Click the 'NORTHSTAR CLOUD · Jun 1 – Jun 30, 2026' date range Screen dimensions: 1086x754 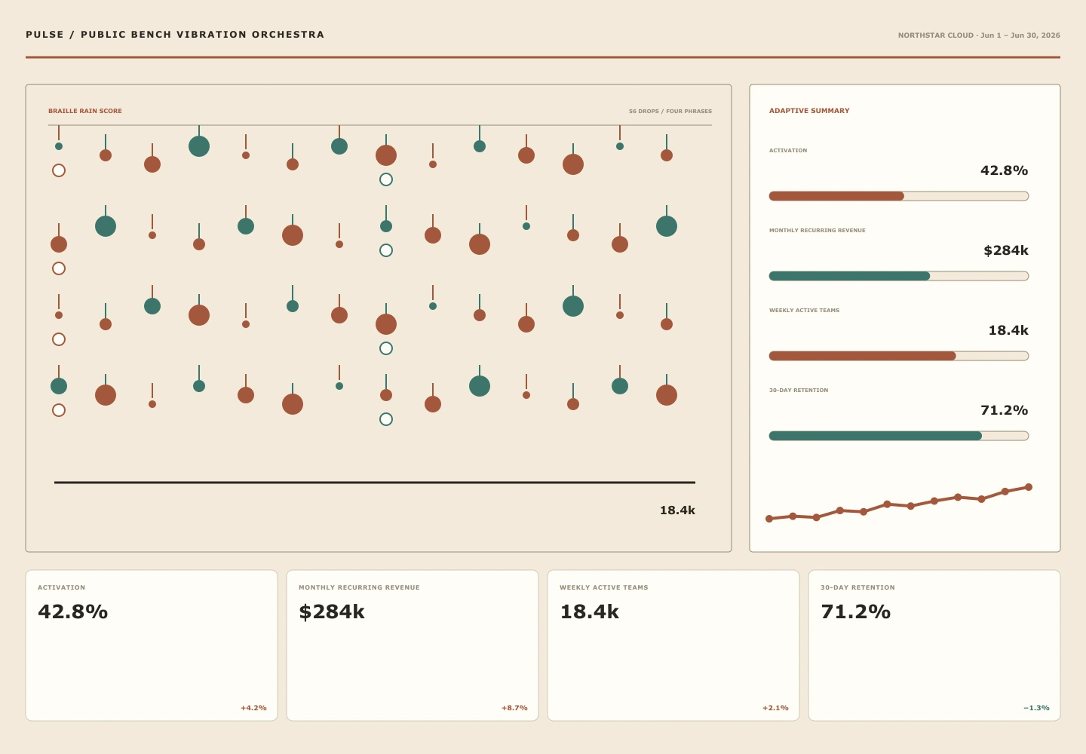tap(979, 35)
